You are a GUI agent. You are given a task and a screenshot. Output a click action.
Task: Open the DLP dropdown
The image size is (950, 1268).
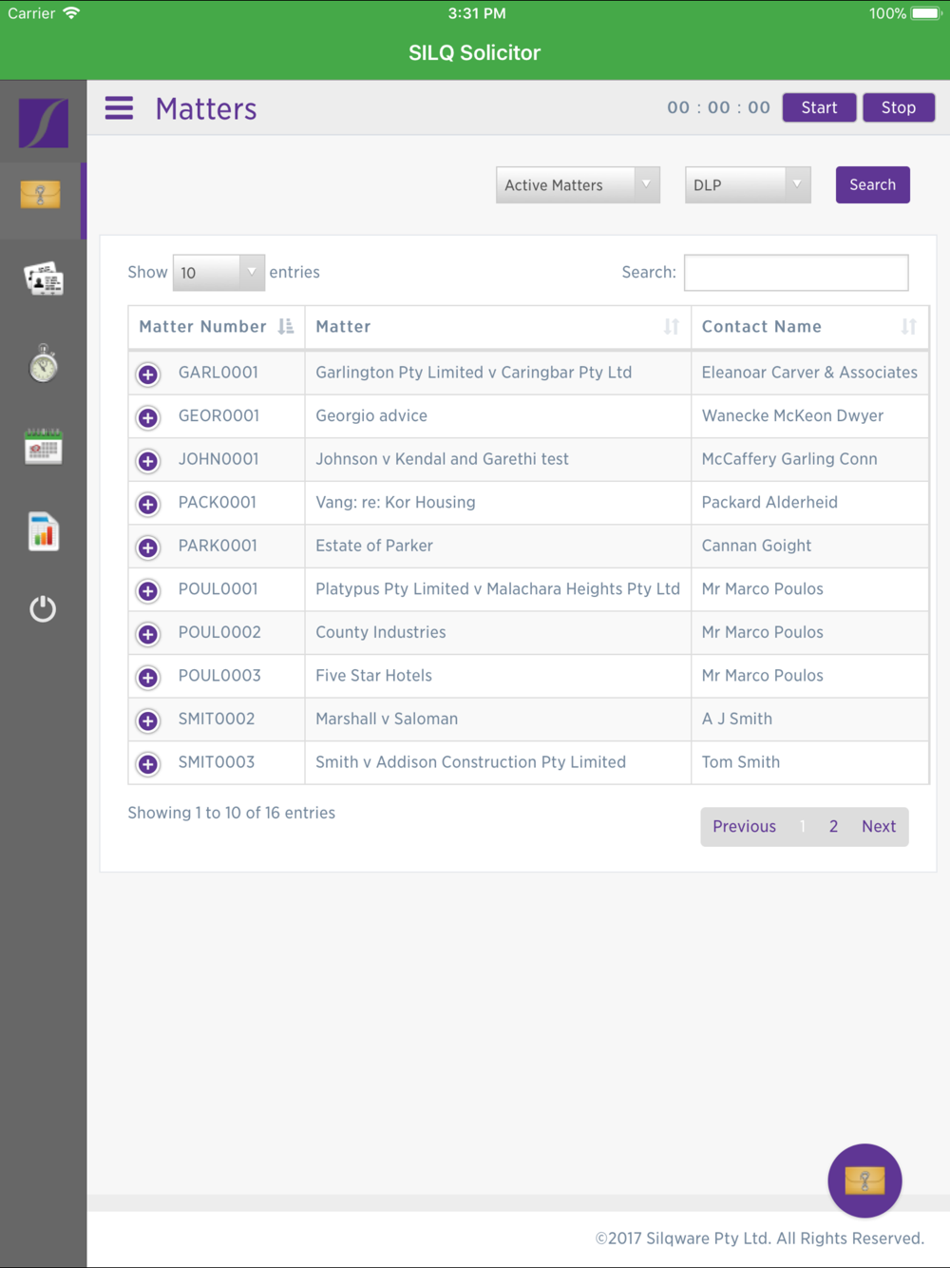pos(748,184)
